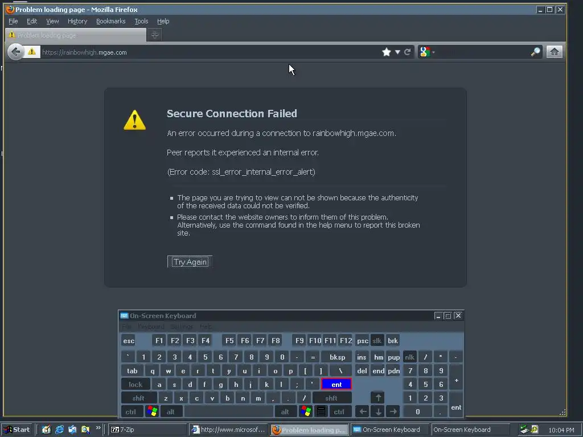This screenshot has width=583, height=437.
Task: Click the Safely Remove Hardware tray icon
Action: (x=524, y=430)
